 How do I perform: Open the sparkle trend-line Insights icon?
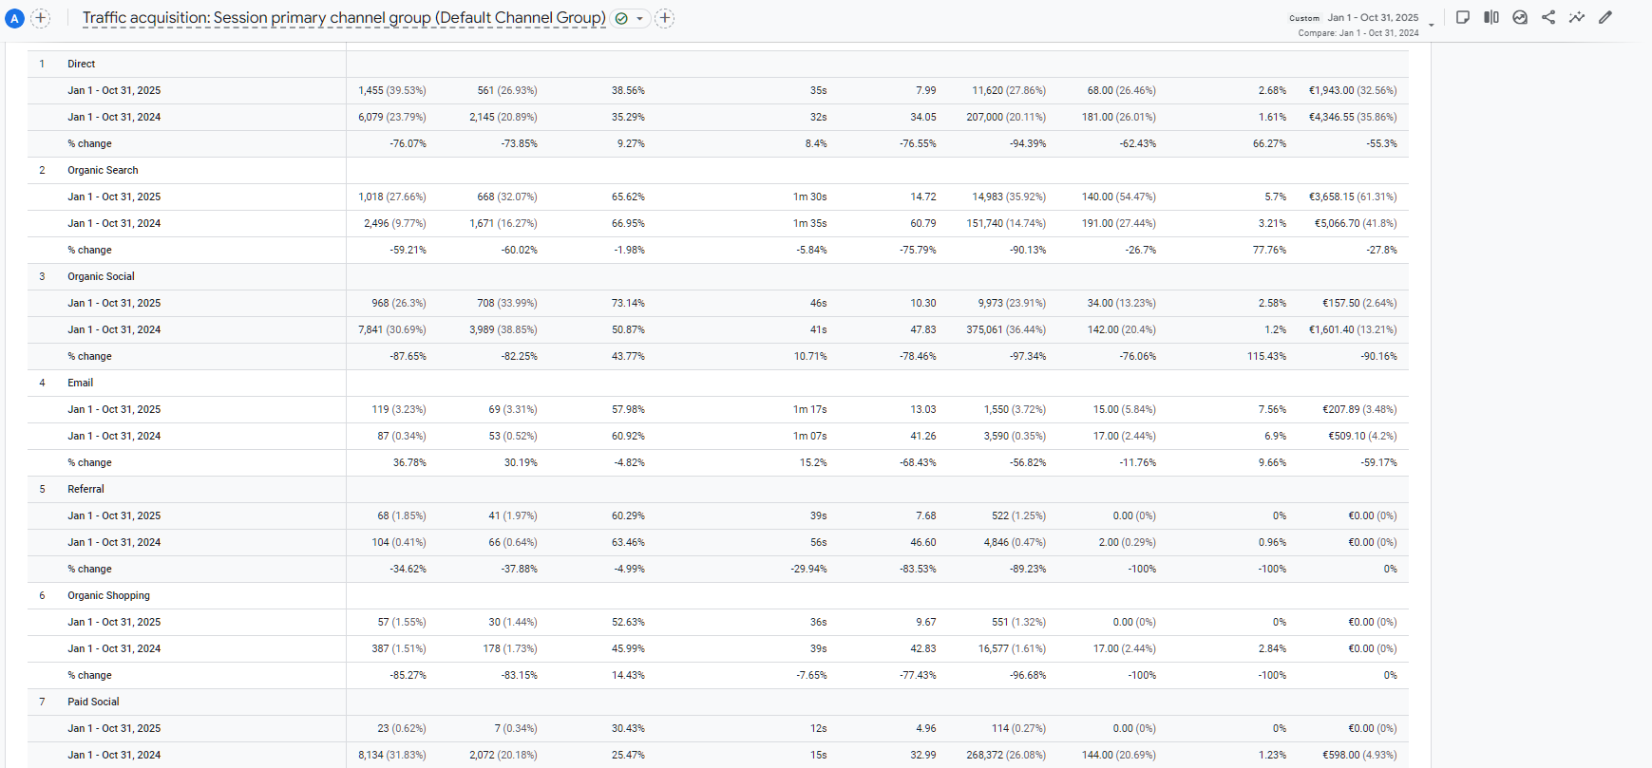[1577, 17]
